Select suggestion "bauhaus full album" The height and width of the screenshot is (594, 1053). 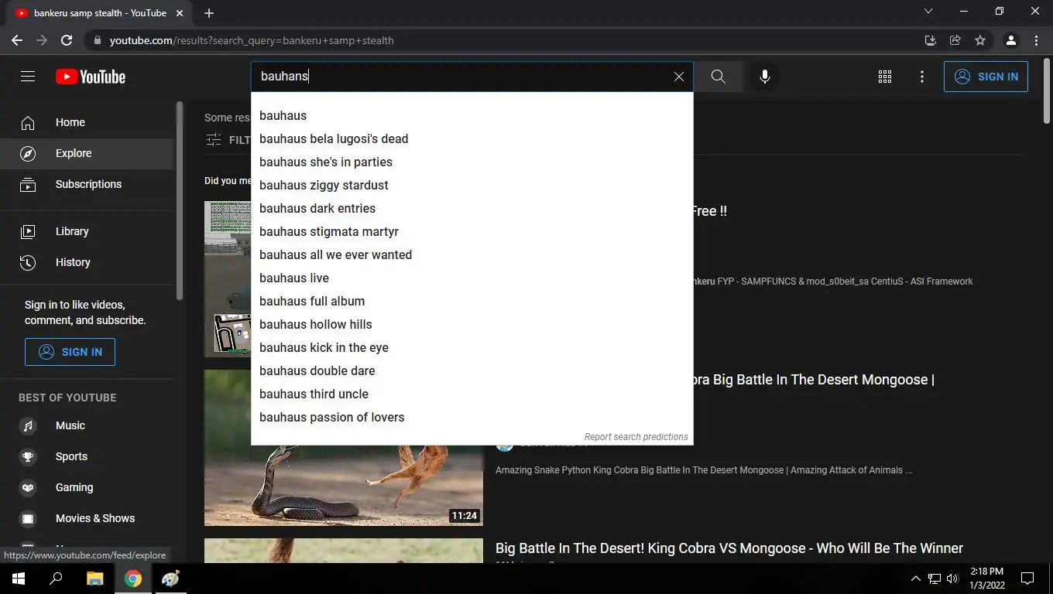point(472,301)
